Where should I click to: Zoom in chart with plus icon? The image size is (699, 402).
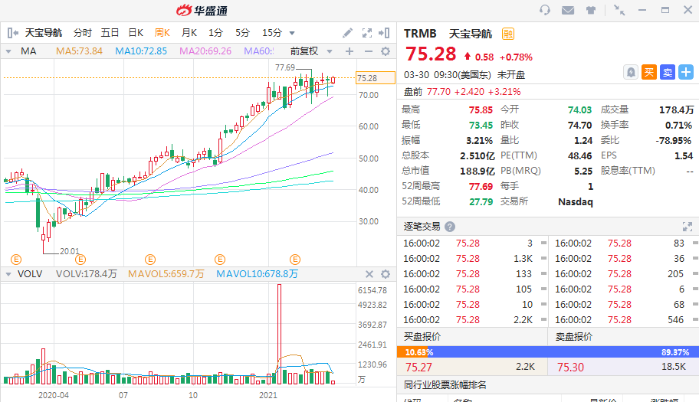pyautogui.click(x=349, y=51)
